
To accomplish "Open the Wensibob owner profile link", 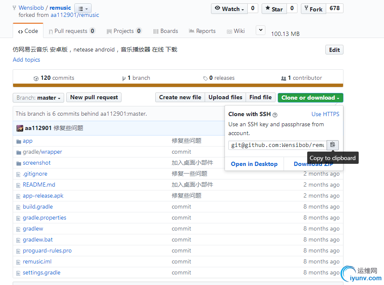I will pos(31,8).
